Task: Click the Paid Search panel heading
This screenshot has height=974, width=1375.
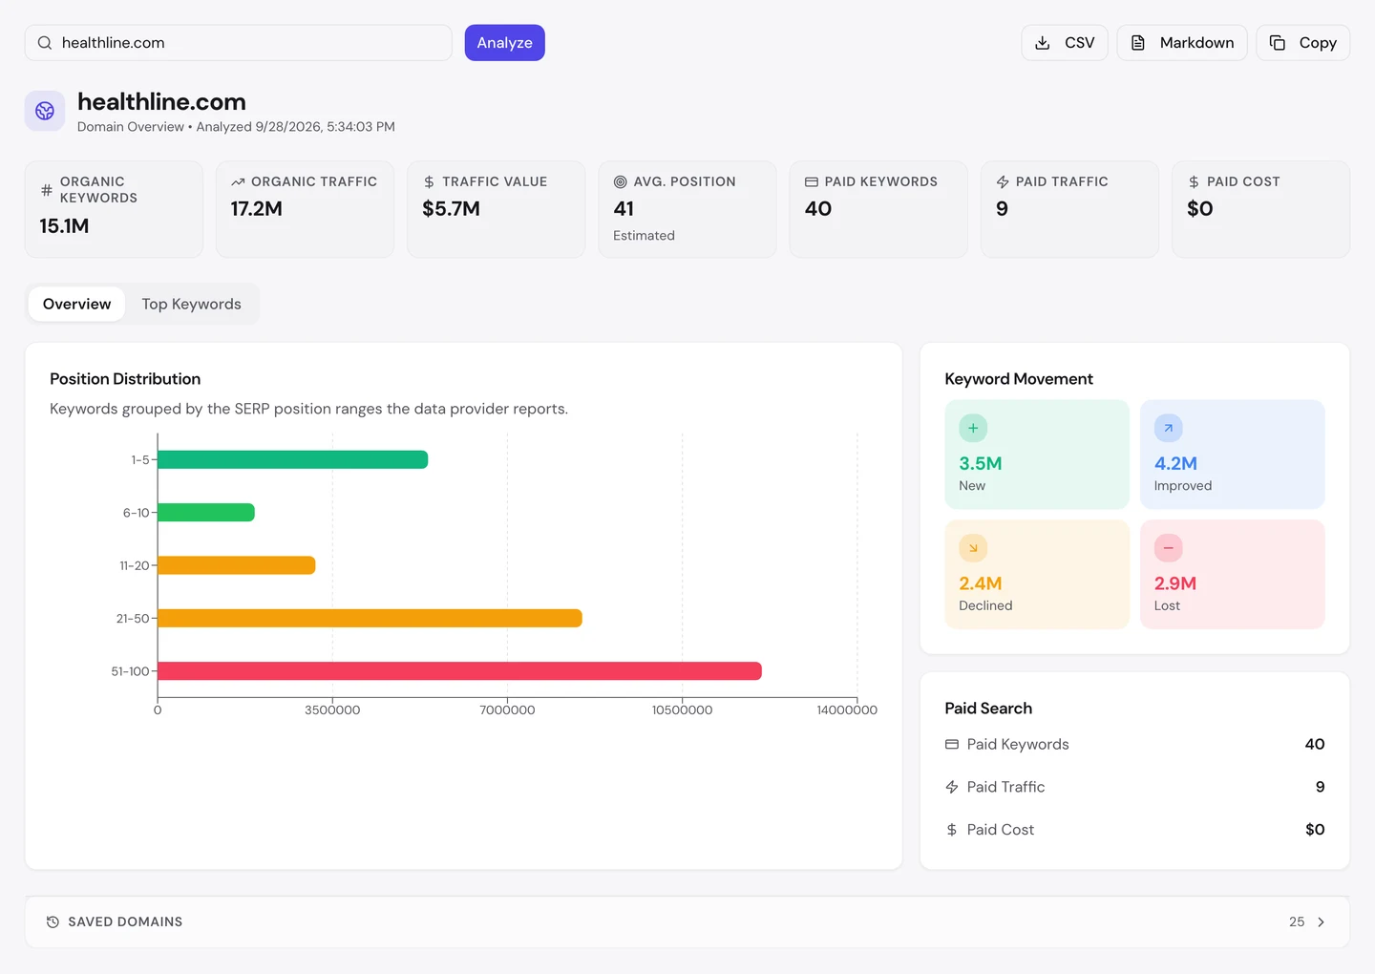Action: [988, 709]
